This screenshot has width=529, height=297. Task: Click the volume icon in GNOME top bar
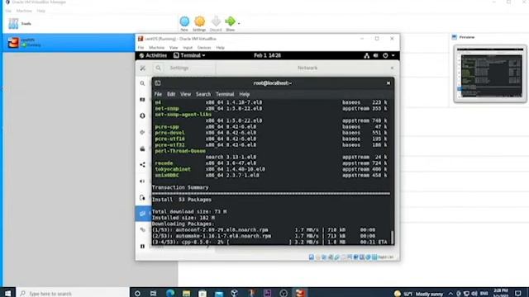pyautogui.click(x=376, y=55)
